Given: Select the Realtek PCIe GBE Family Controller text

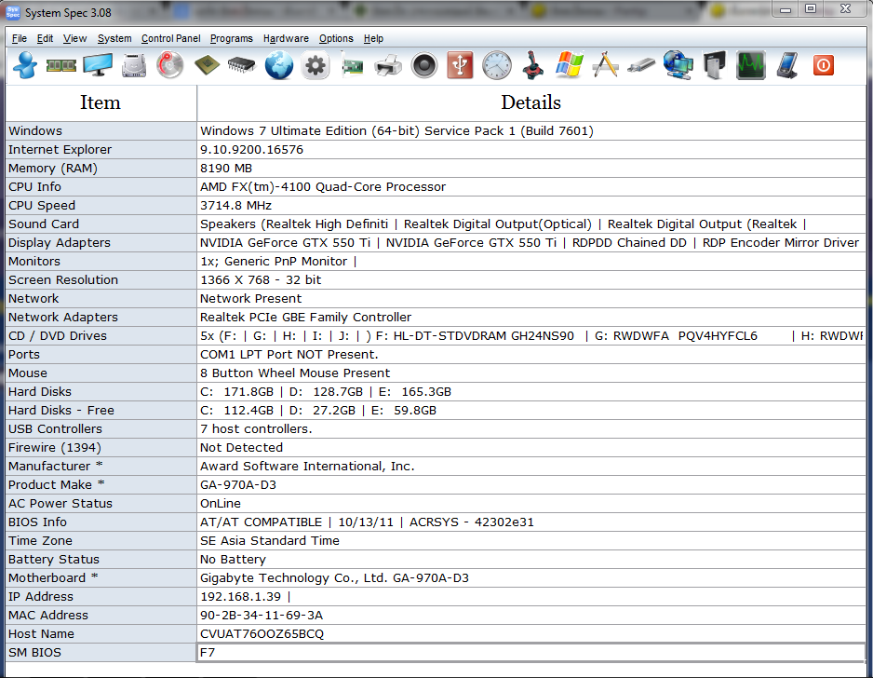Looking at the screenshot, I should coord(305,318).
